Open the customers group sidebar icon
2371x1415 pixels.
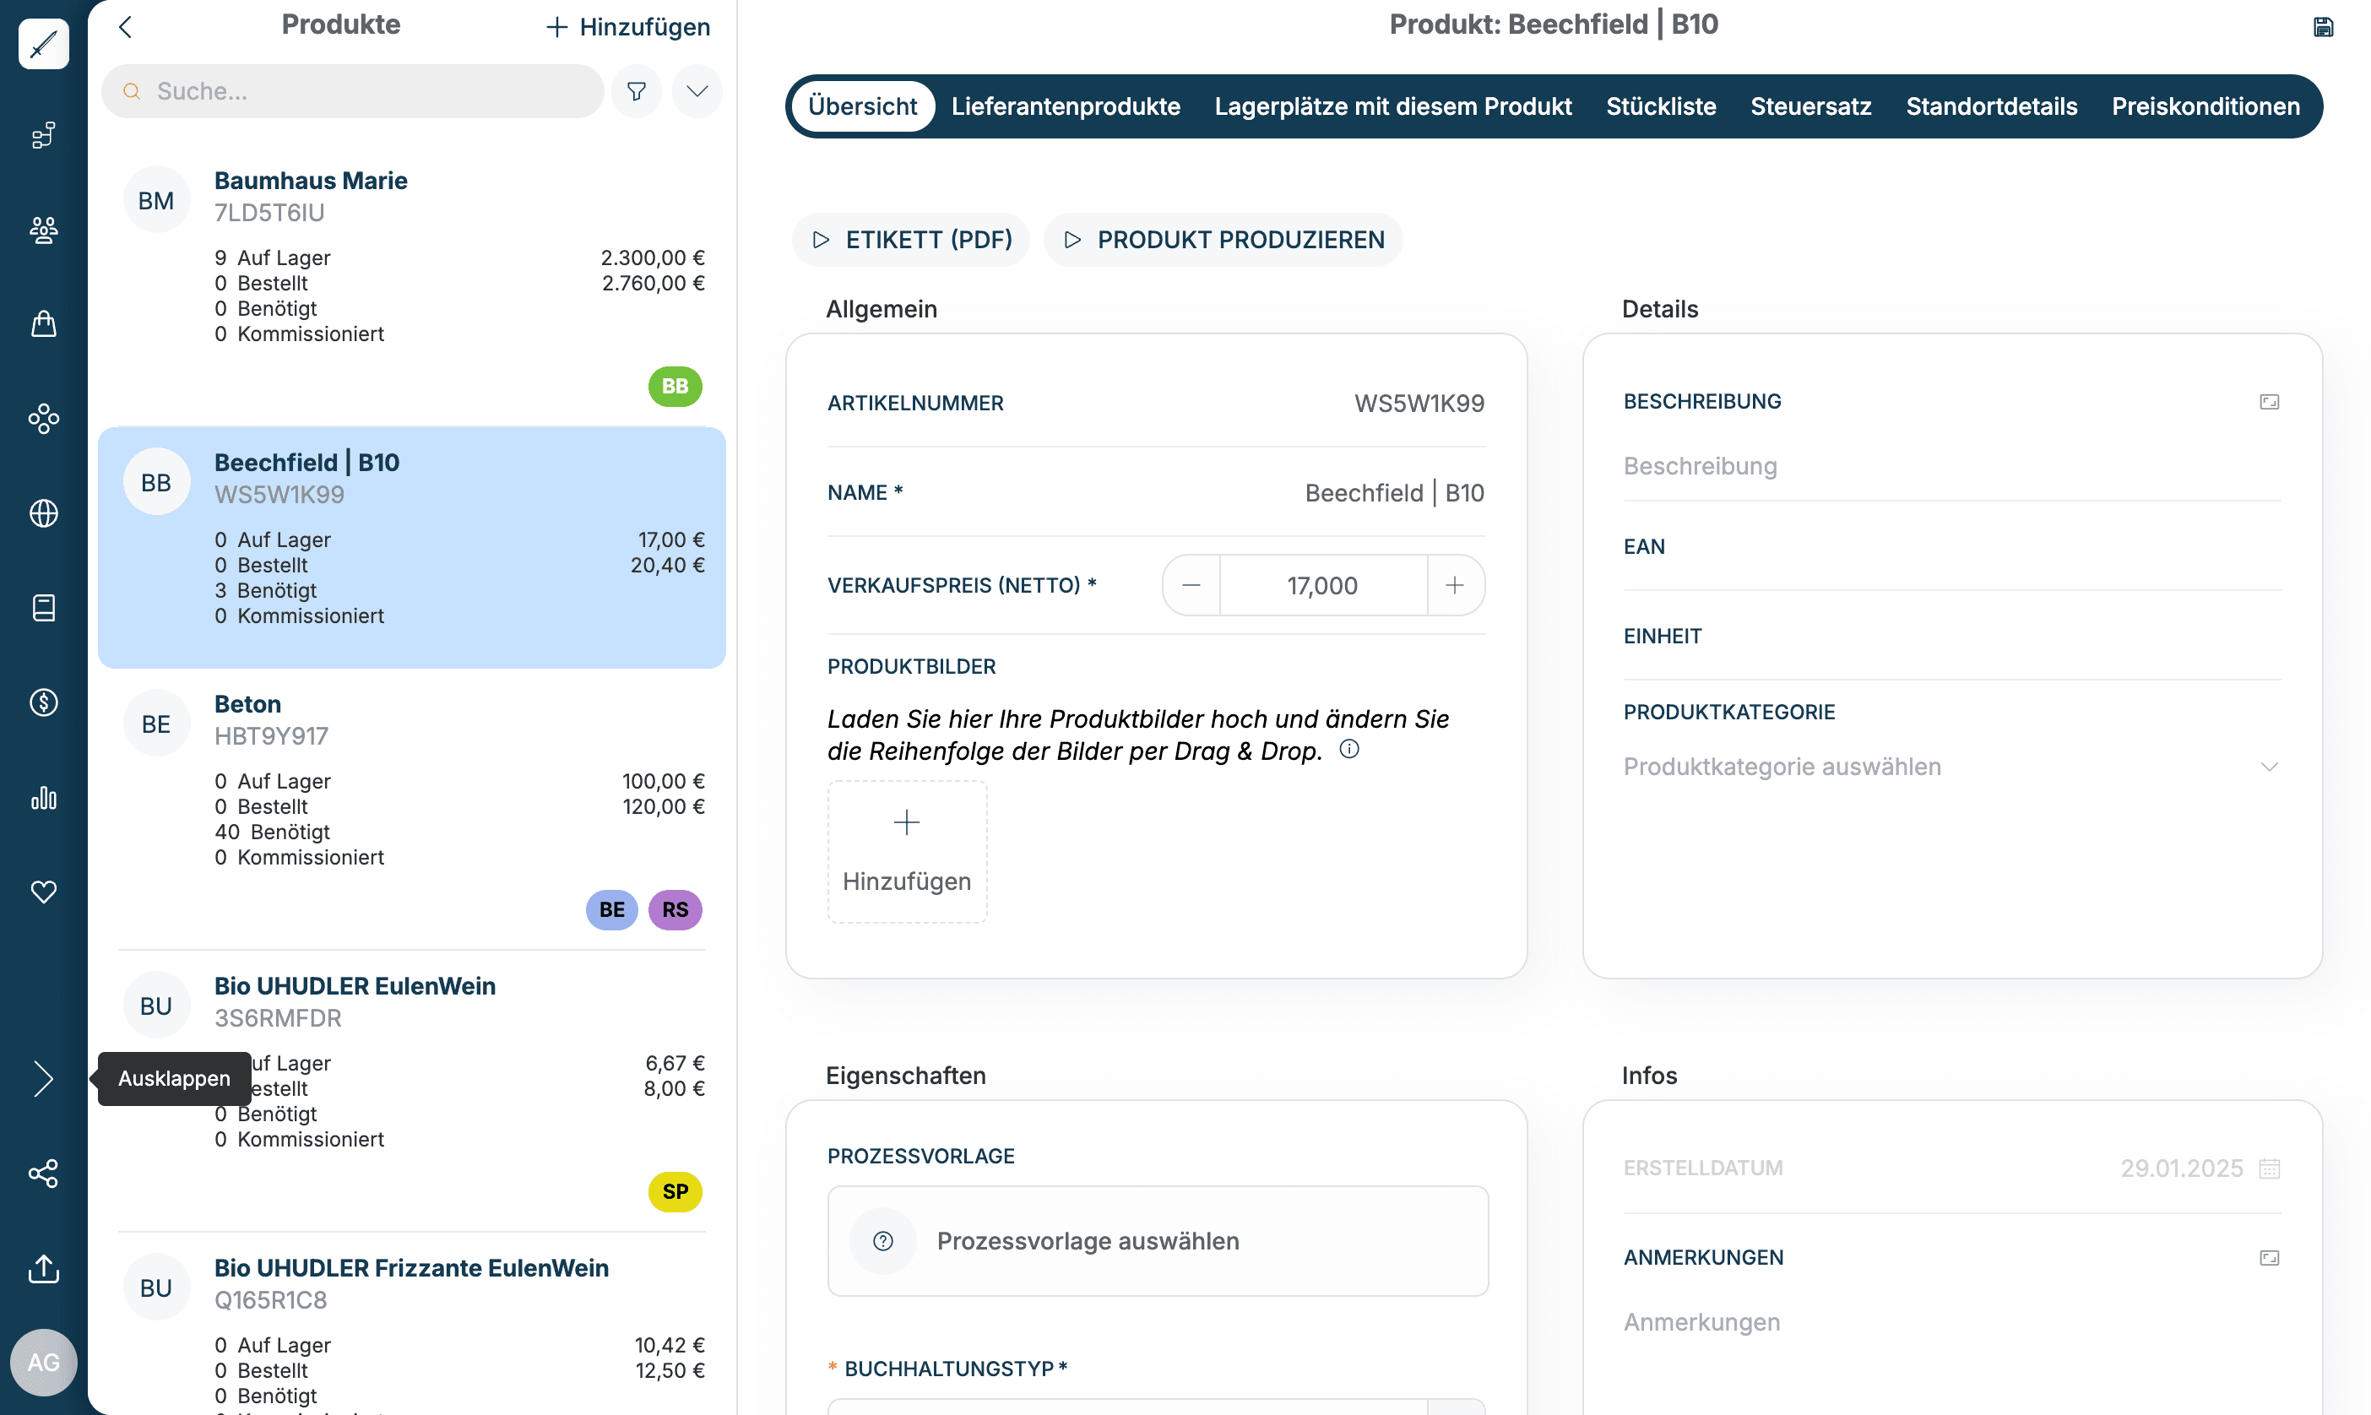click(x=43, y=230)
